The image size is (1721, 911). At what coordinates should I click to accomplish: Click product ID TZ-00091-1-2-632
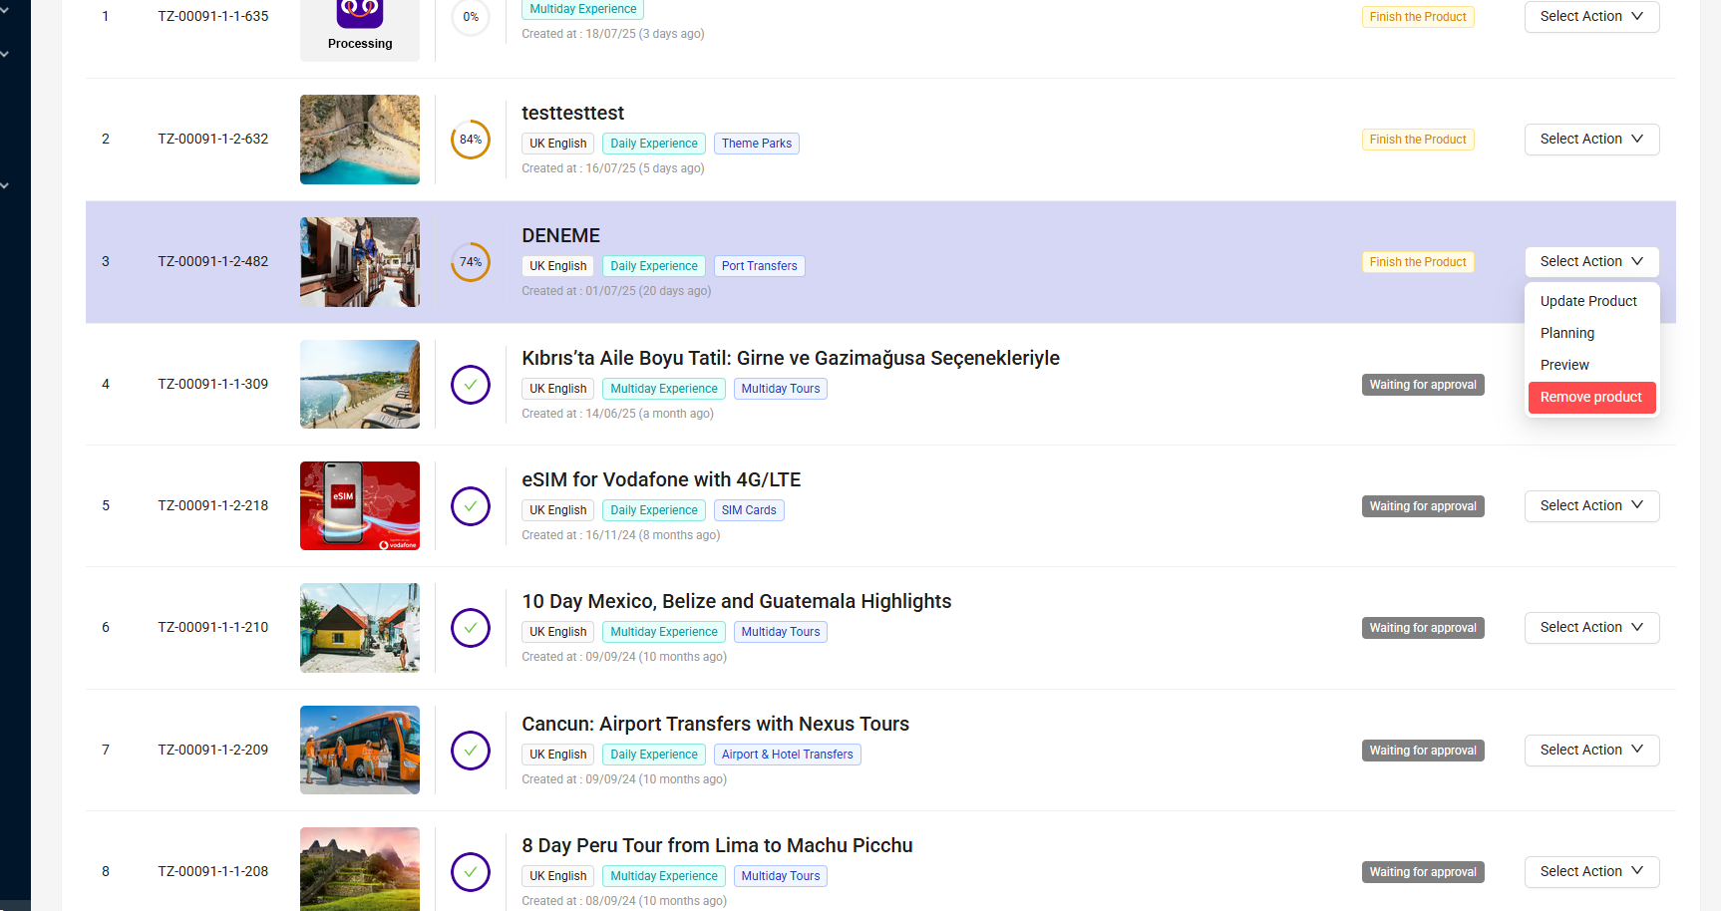tap(213, 139)
